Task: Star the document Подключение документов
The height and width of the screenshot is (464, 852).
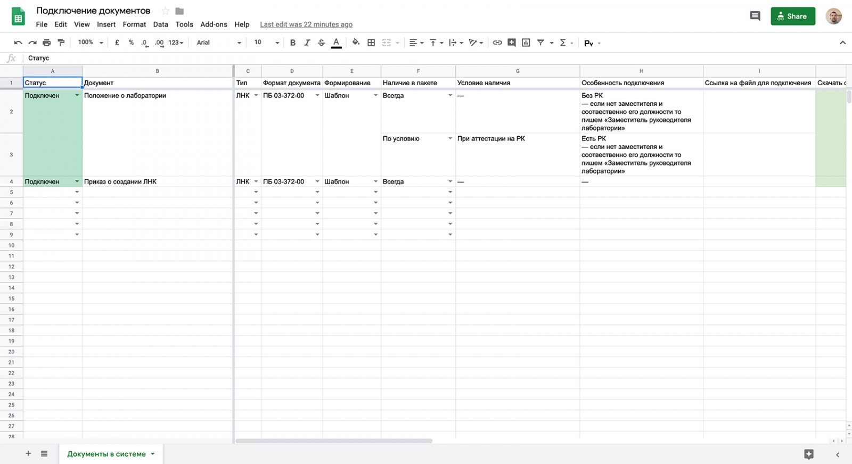Action: (x=166, y=11)
